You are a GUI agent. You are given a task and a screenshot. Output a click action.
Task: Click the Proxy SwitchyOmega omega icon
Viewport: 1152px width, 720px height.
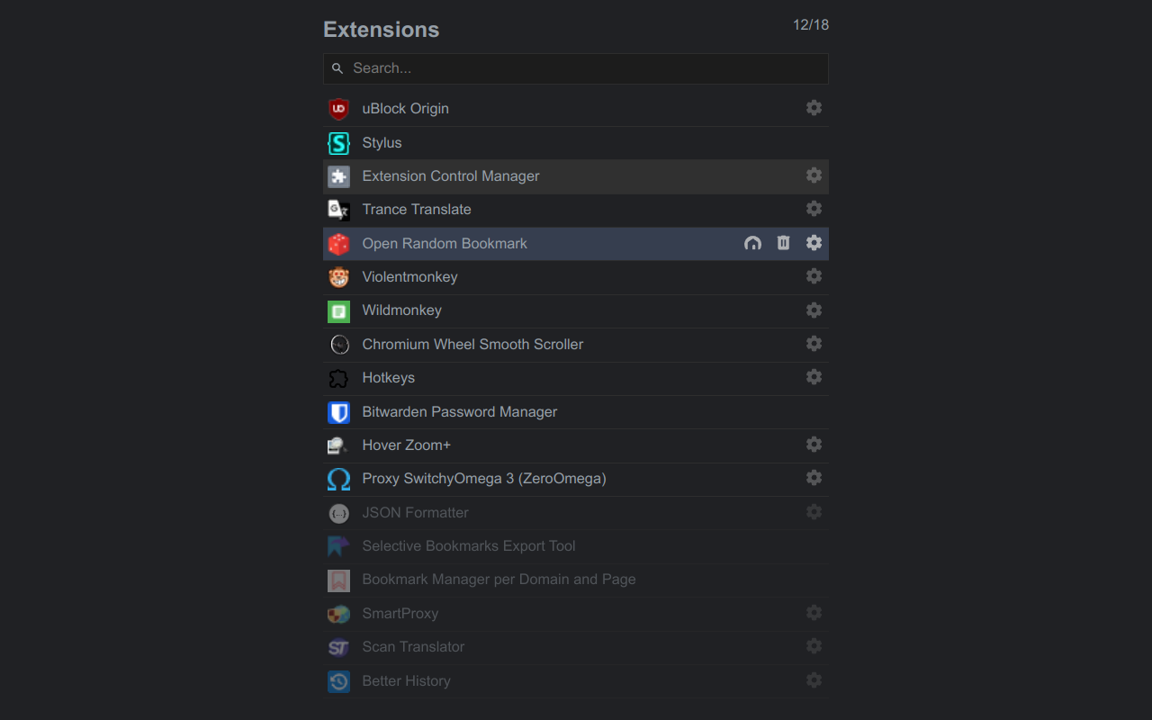(x=338, y=480)
